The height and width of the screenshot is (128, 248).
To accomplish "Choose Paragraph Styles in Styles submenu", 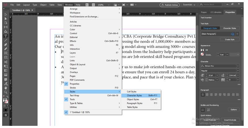I will [141, 103].
